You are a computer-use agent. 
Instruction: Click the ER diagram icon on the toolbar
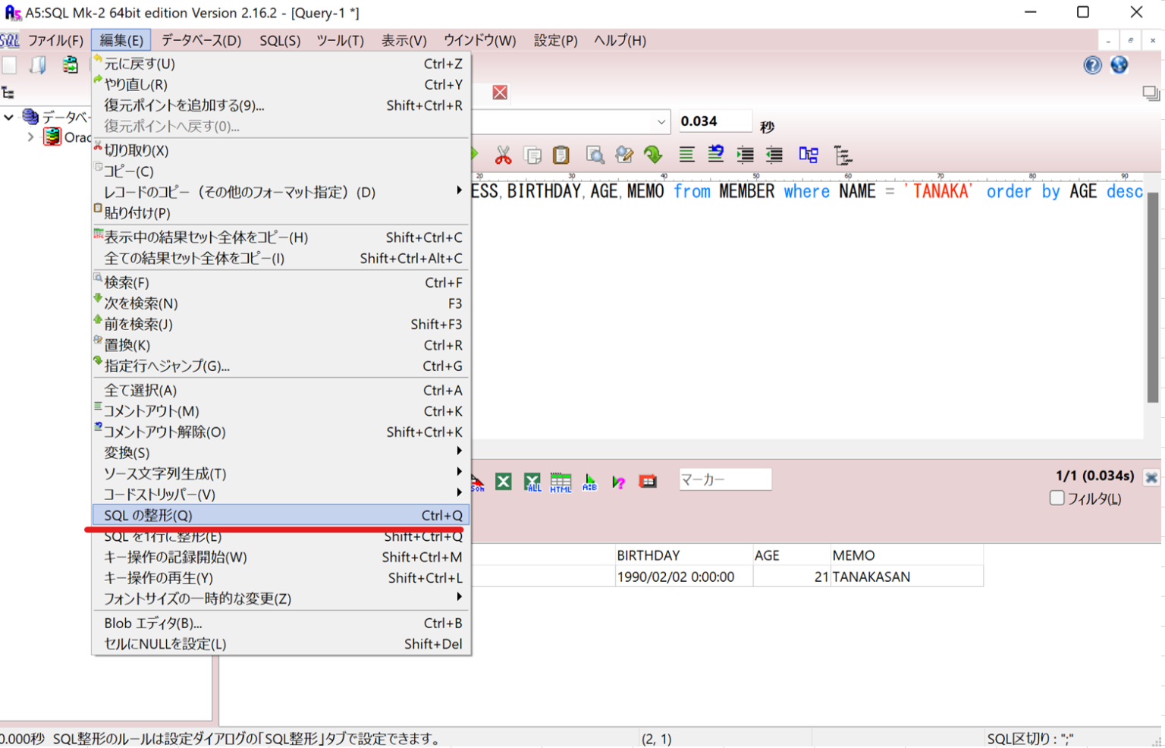click(808, 154)
